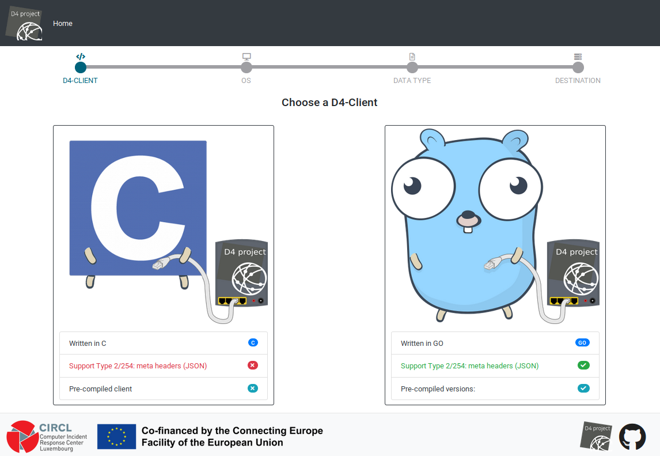Click teal check badge beside Pre-compiled versions
The image size is (660, 456).
tap(583, 388)
